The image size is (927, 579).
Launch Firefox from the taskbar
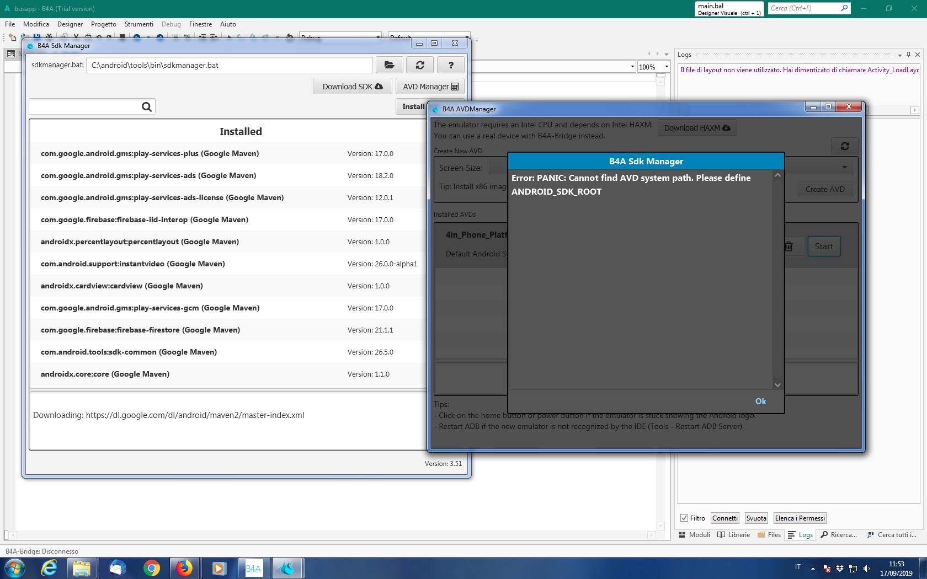click(184, 568)
